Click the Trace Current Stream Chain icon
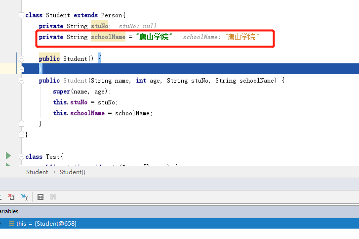 [53, 197]
